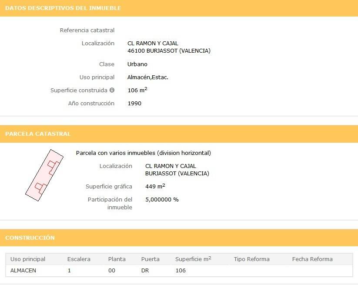The image size is (358, 285).
Task: Click the info icon beside Superficie construida
Action: click(x=112, y=90)
